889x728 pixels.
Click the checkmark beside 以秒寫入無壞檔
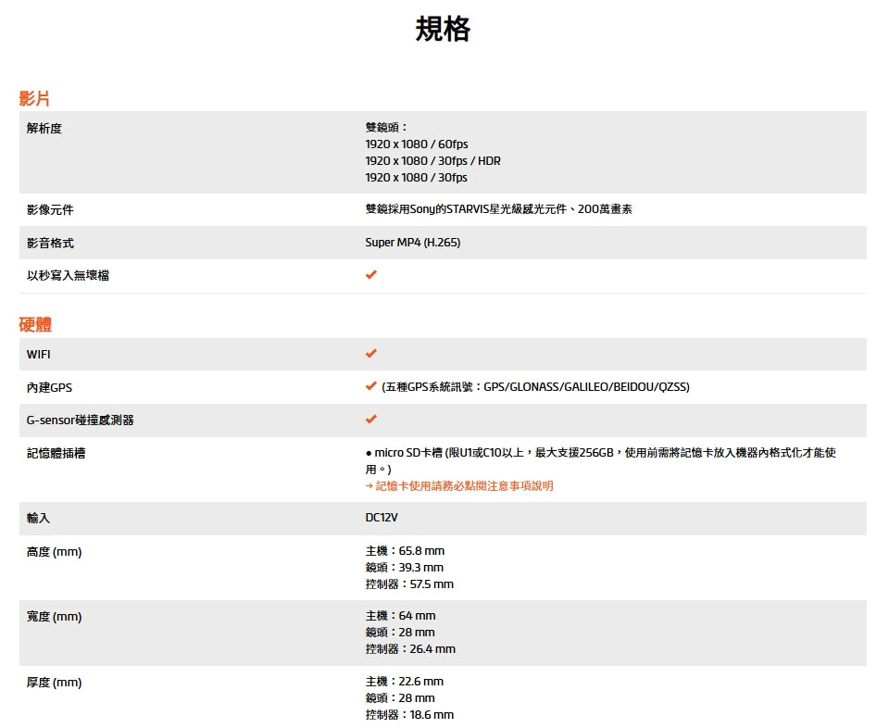[371, 275]
